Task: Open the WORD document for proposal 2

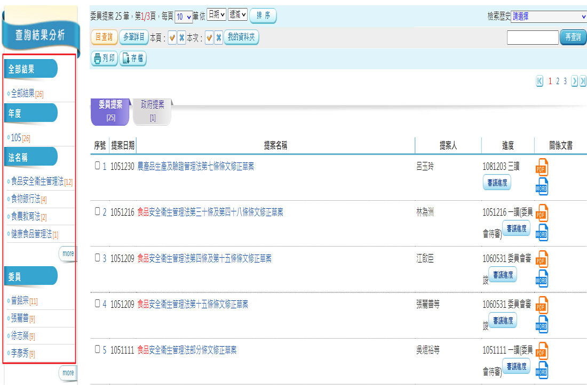Action: (542, 232)
